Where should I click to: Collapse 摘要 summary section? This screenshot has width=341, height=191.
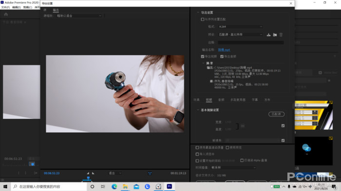tap(203, 63)
